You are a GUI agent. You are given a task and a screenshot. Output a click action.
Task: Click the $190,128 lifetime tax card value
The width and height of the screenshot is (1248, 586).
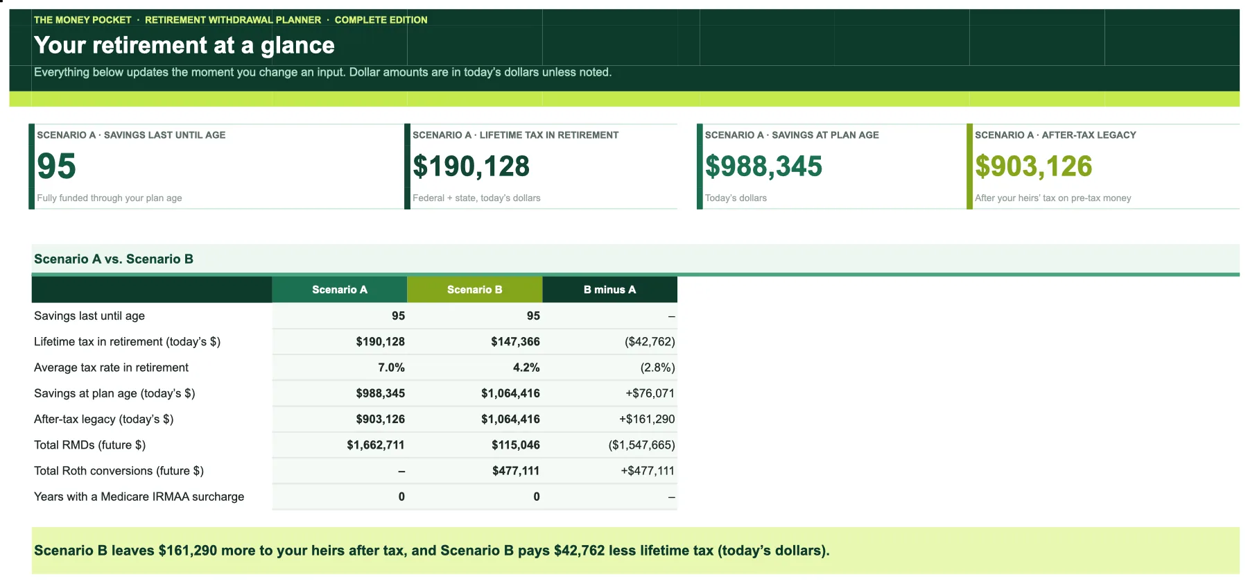click(x=471, y=166)
